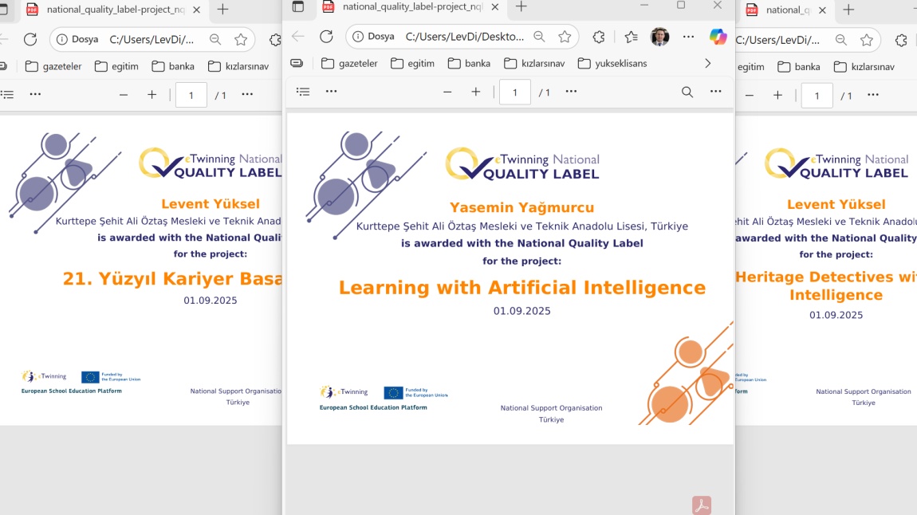
Task: Click the address bar zoom indicator in the middle window
Action: pos(539,37)
